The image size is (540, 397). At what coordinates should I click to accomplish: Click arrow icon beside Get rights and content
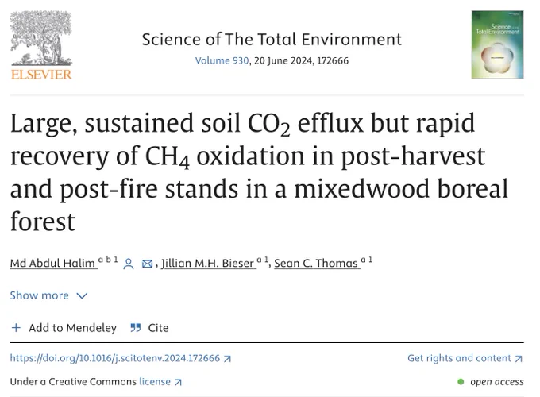tap(519, 359)
